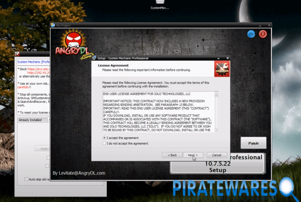Screen dimensions: 301x202
Task: Go back with the < Back button
Action: click(x=172, y=155)
